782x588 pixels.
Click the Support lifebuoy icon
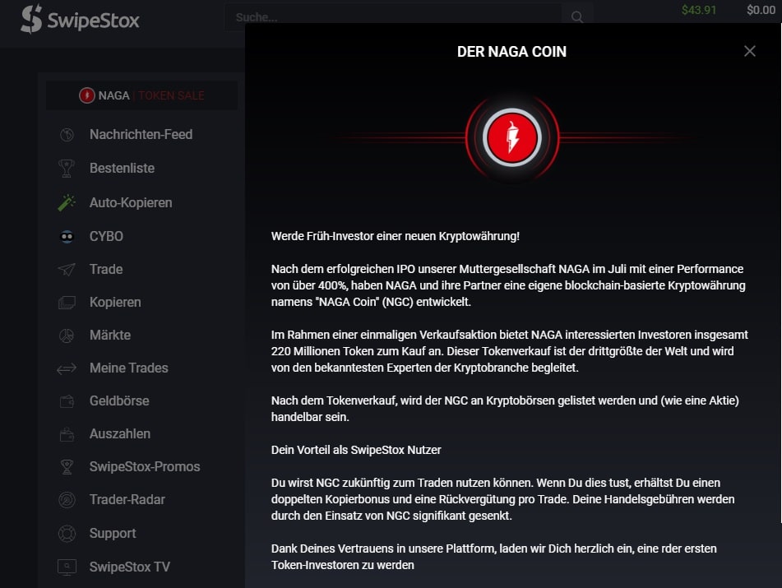pos(67,533)
